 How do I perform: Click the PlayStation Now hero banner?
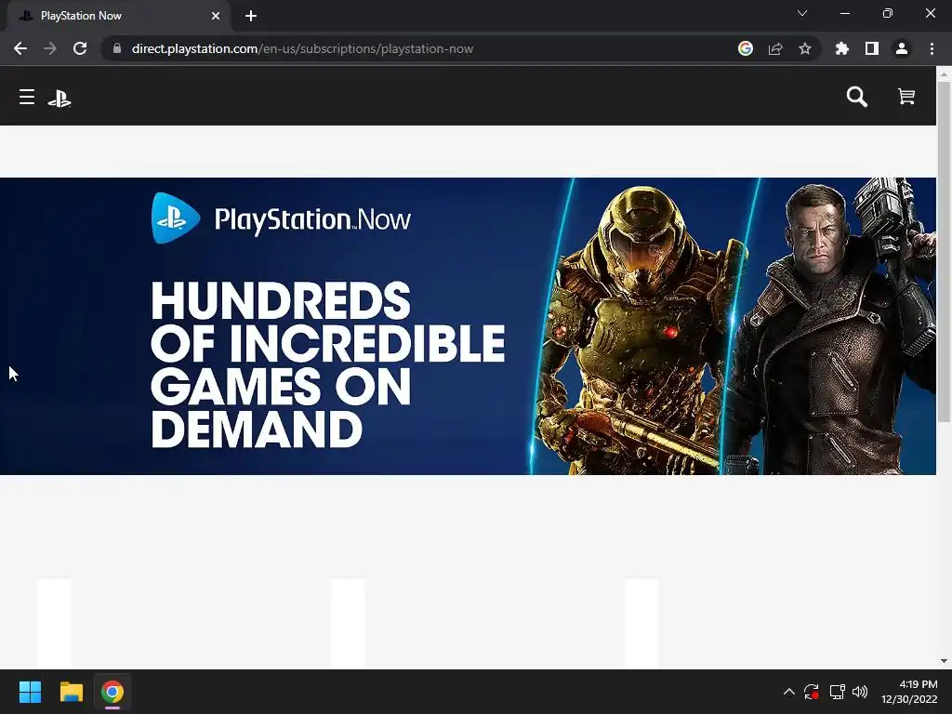(469, 326)
